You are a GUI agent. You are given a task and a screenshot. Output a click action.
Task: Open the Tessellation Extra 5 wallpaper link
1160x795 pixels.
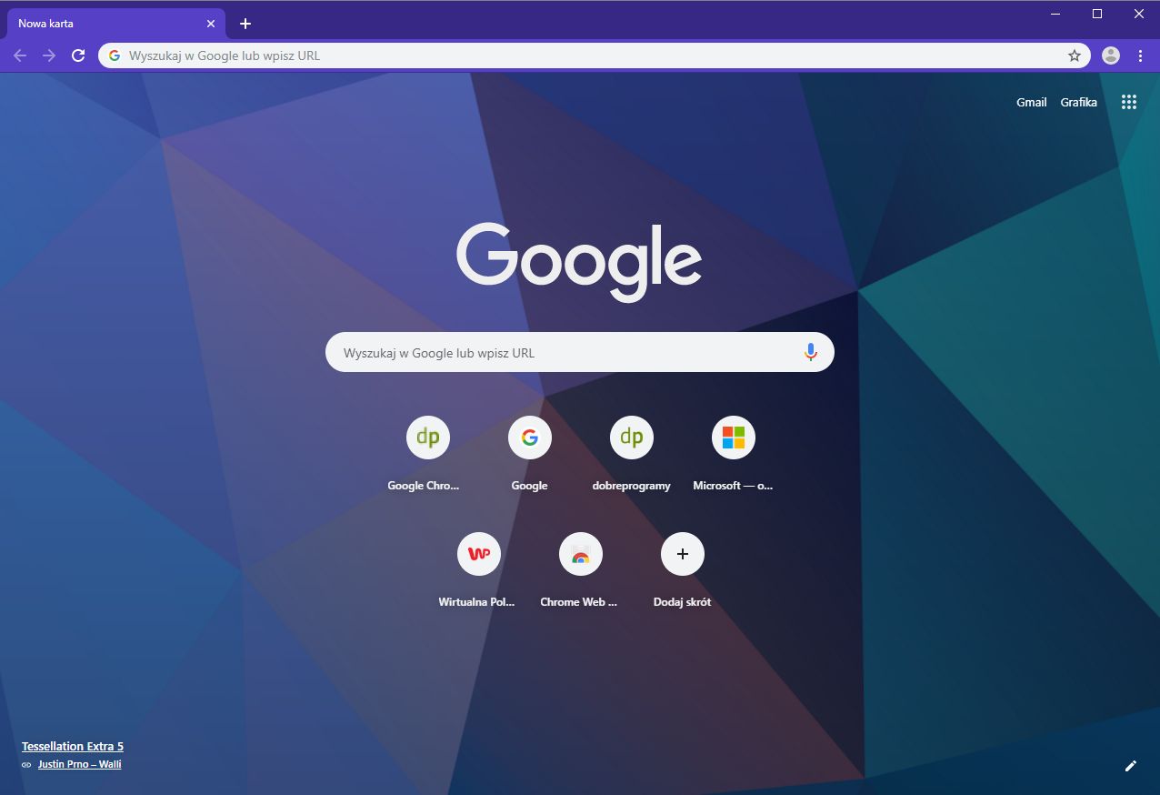[73, 746]
